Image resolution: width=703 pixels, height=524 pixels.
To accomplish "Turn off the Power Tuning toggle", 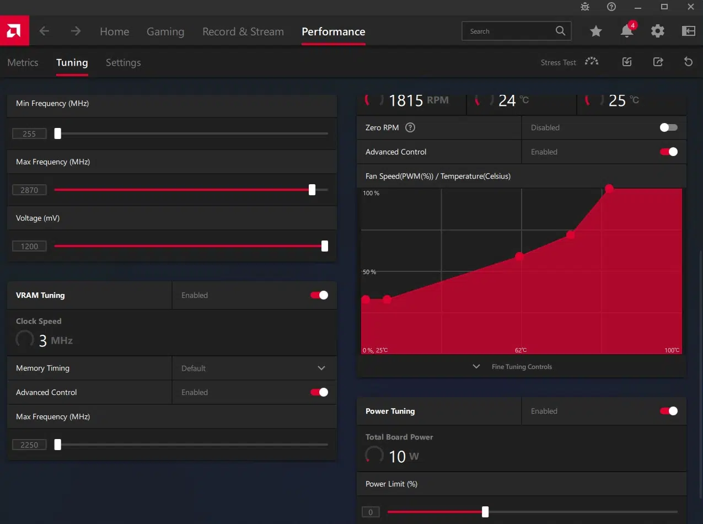I will [x=668, y=411].
